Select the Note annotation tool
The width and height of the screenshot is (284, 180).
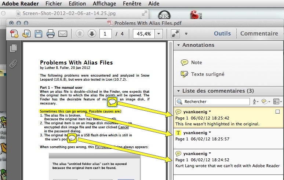[x=192, y=62]
